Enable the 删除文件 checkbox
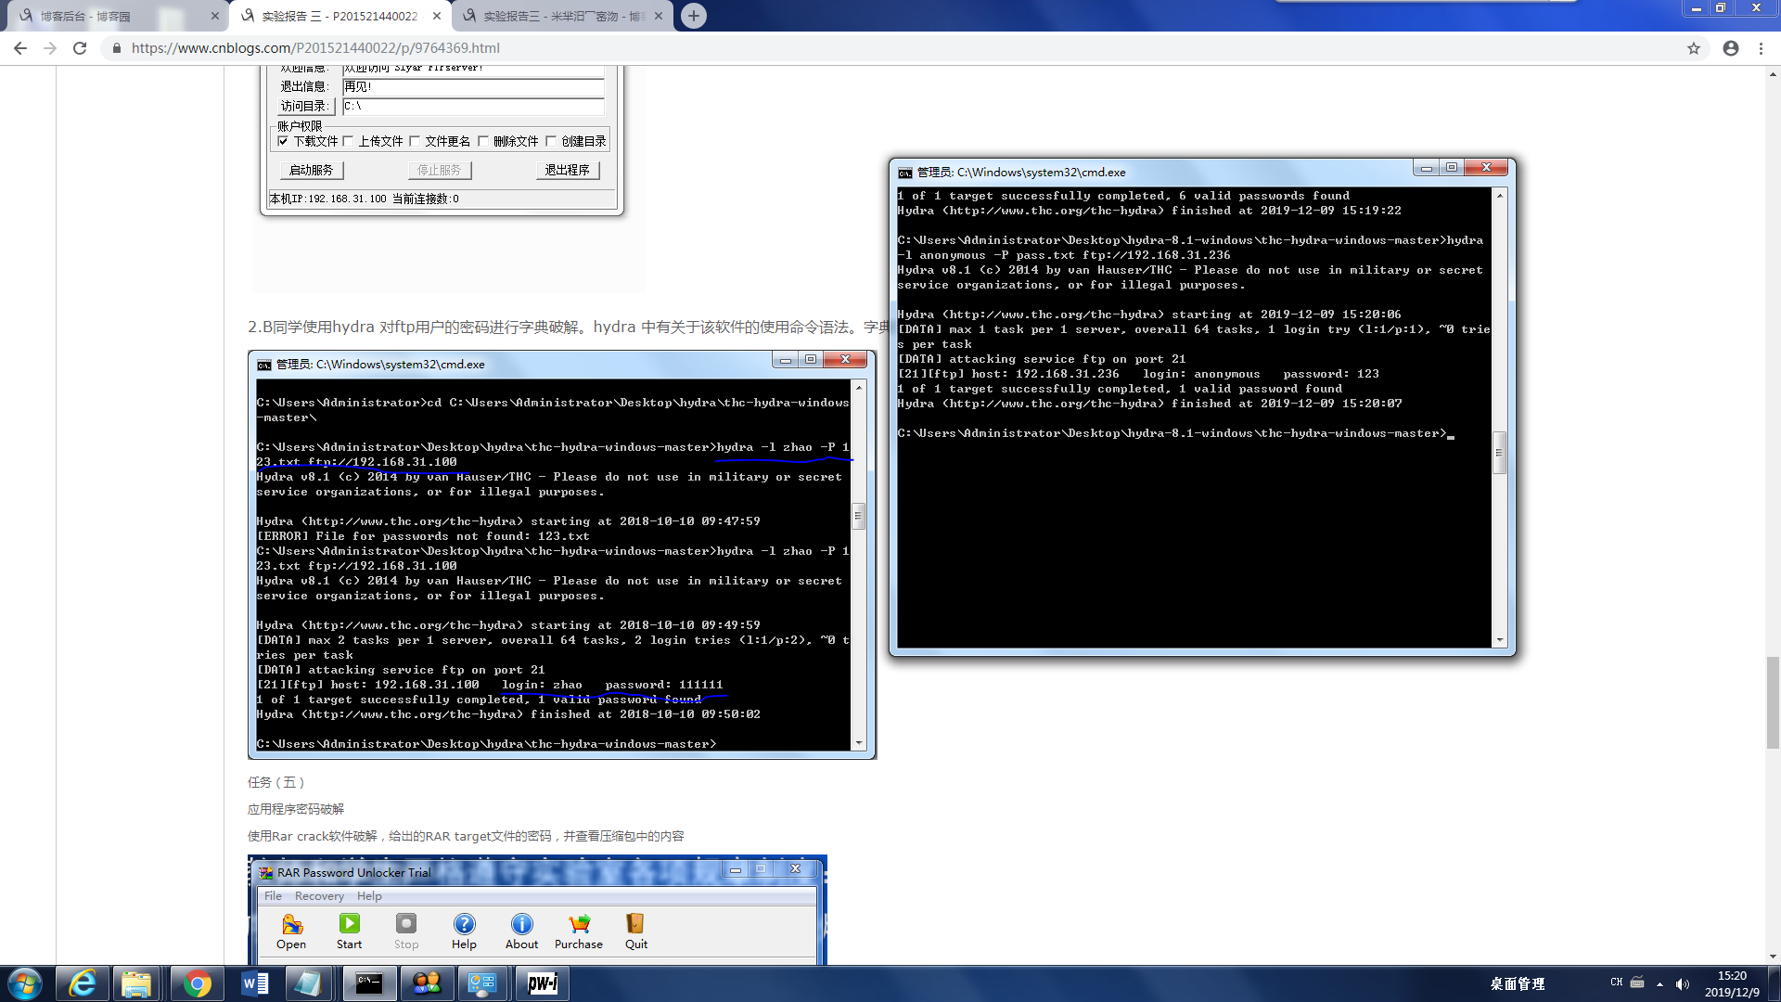The image size is (1781, 1002). click(x=483, y=141)
